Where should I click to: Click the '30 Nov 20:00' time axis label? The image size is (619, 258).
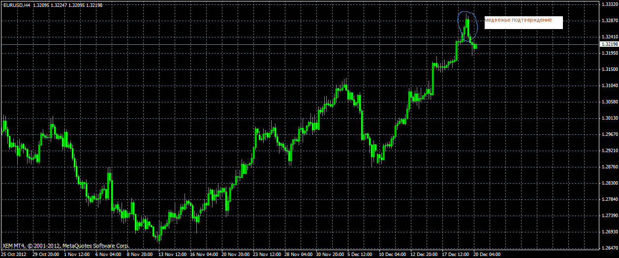330,255
